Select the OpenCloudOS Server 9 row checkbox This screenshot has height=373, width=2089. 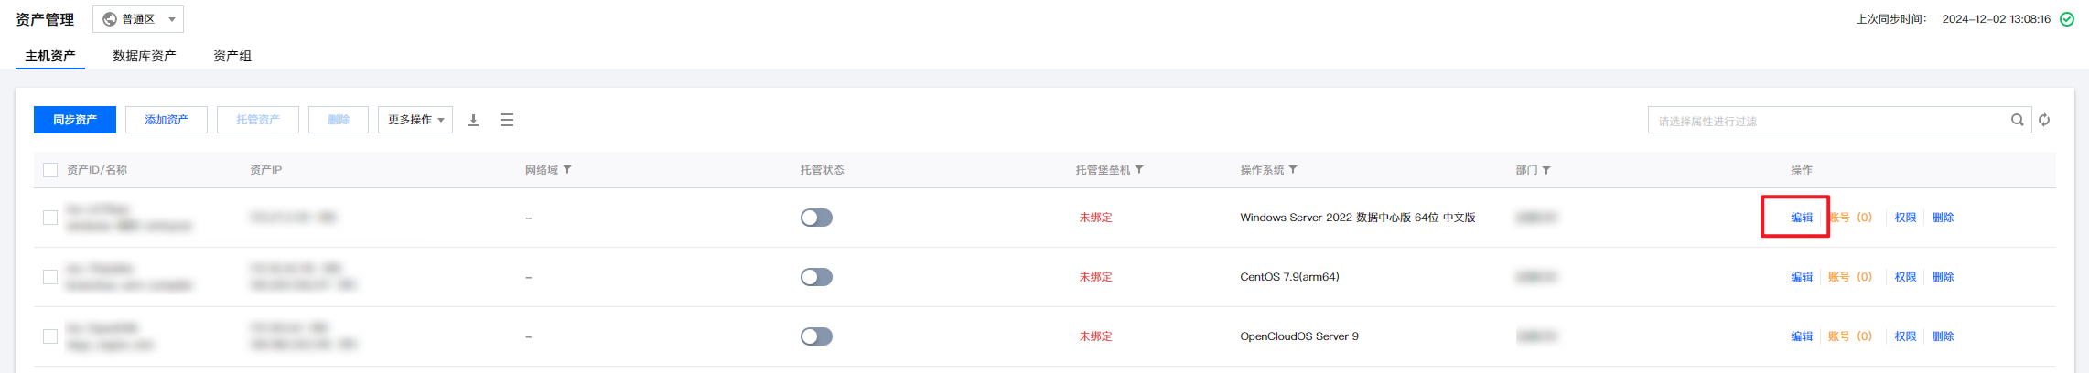50,336
